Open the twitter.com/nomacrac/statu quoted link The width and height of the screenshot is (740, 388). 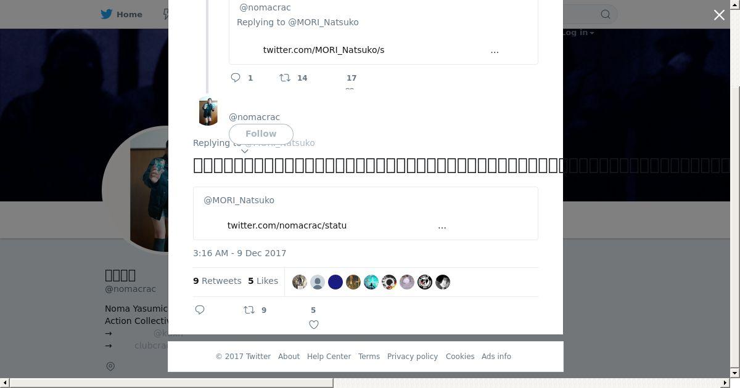tap(287, 225)
